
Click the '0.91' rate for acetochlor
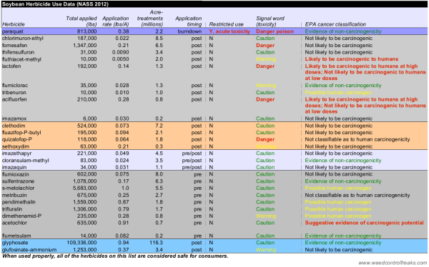(x=124, y=223)
